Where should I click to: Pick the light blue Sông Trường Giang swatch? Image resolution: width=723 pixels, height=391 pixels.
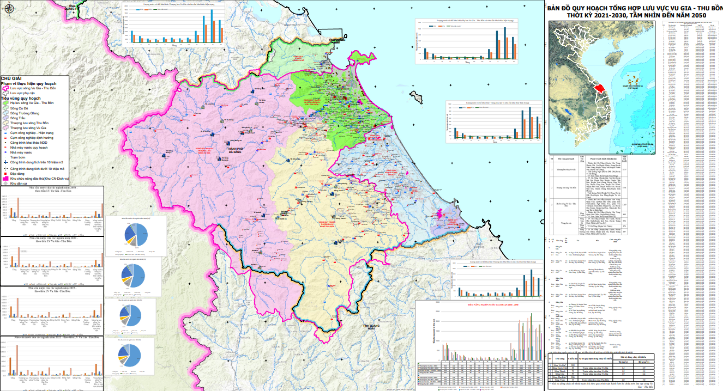(5, 113)
